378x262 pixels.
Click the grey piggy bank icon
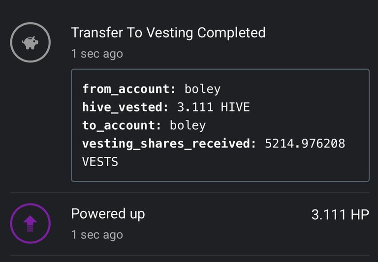pos(31,43)
